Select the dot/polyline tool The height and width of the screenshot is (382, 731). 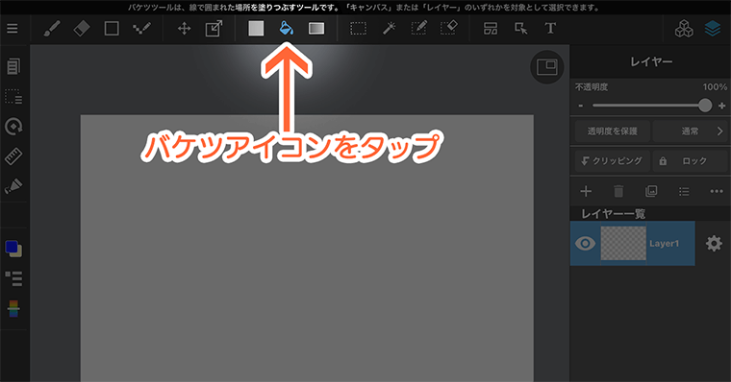(141, 29)
